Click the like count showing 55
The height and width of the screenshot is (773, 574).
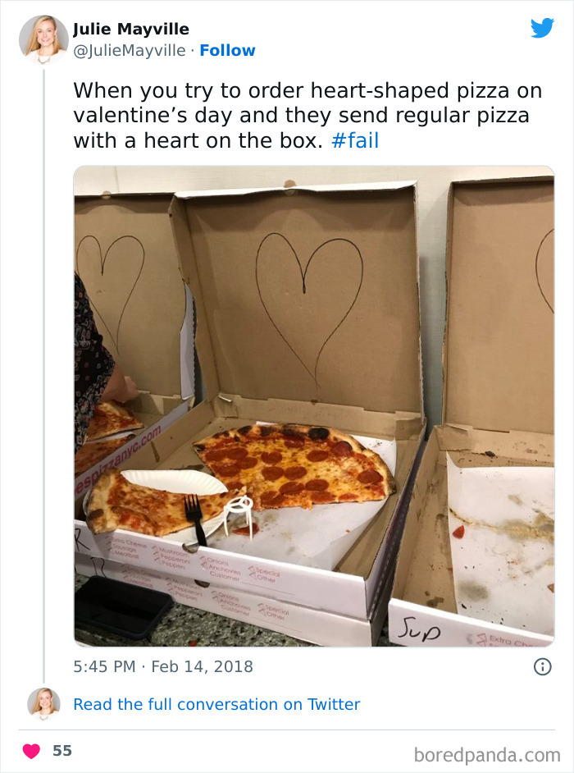coord(62,749)
